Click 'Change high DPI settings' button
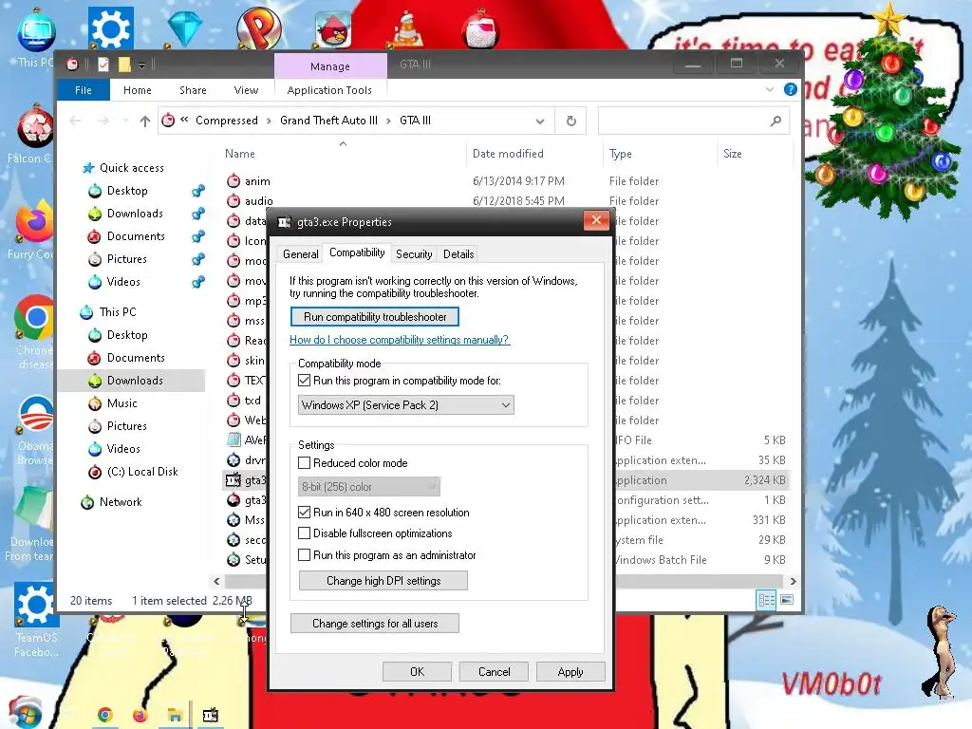 pos(383,581)
